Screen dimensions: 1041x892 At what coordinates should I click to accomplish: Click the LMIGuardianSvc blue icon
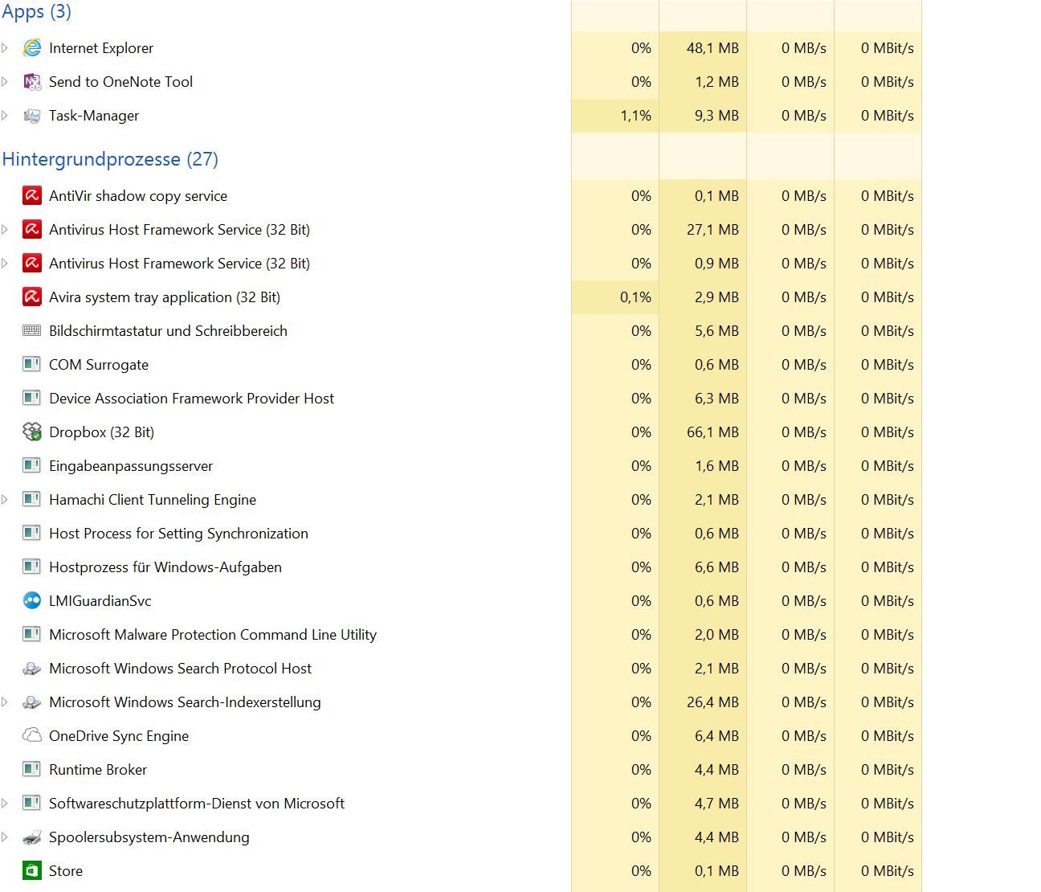pos(32,601)
